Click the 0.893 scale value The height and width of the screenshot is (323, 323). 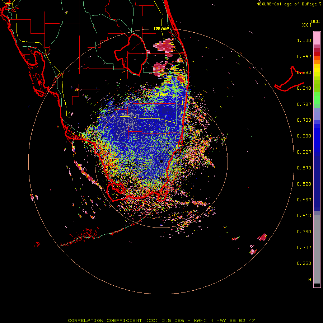pyautogui.click(x=304, y=72)
